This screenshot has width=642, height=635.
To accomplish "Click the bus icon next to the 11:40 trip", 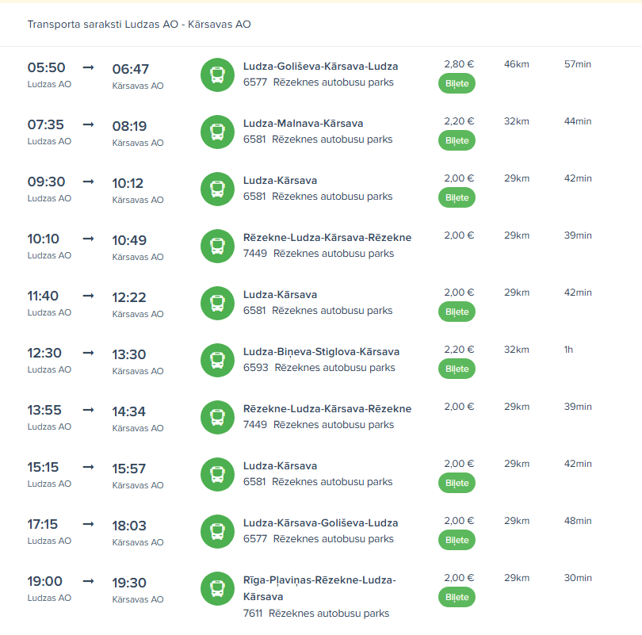I will tap(217, 304).
